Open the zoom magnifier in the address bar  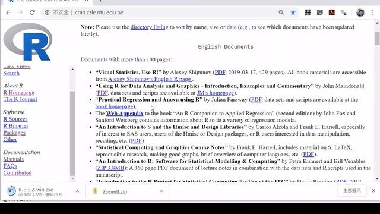[281, 12]
